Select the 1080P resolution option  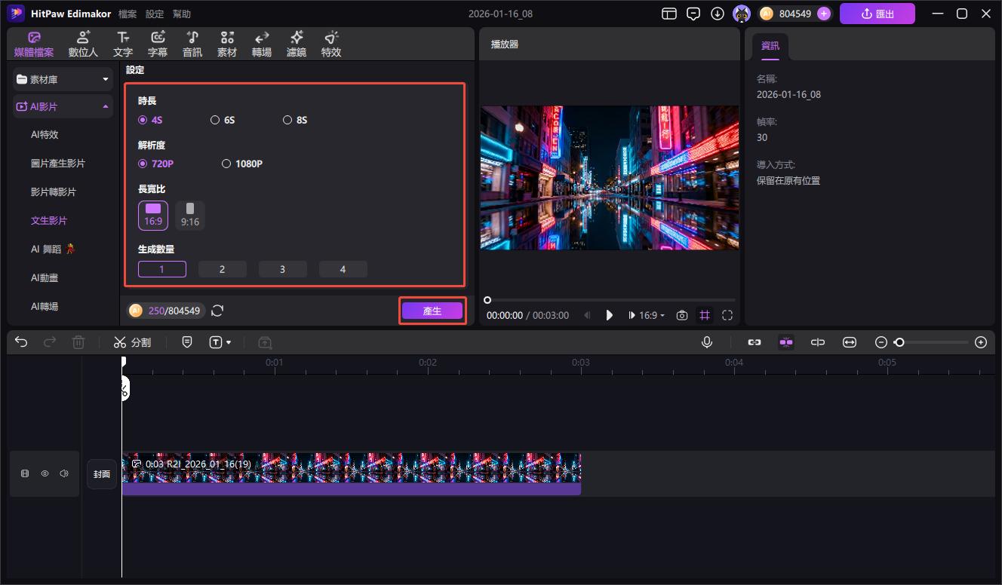pyautogui.click(x=242, y=164)
